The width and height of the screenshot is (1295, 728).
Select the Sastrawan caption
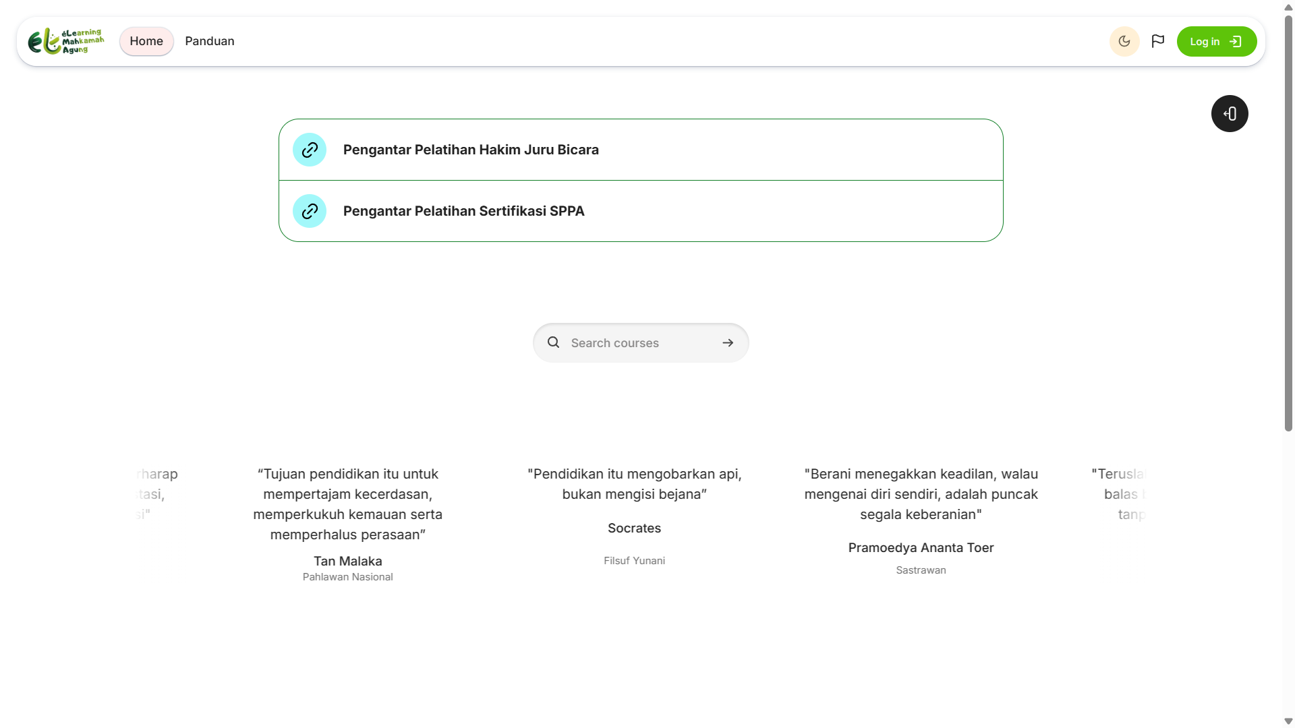click(x=921, y=570)
